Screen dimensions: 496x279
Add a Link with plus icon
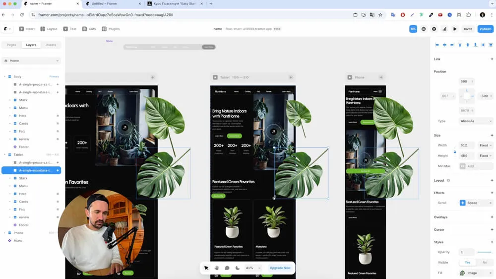point(492,59)
